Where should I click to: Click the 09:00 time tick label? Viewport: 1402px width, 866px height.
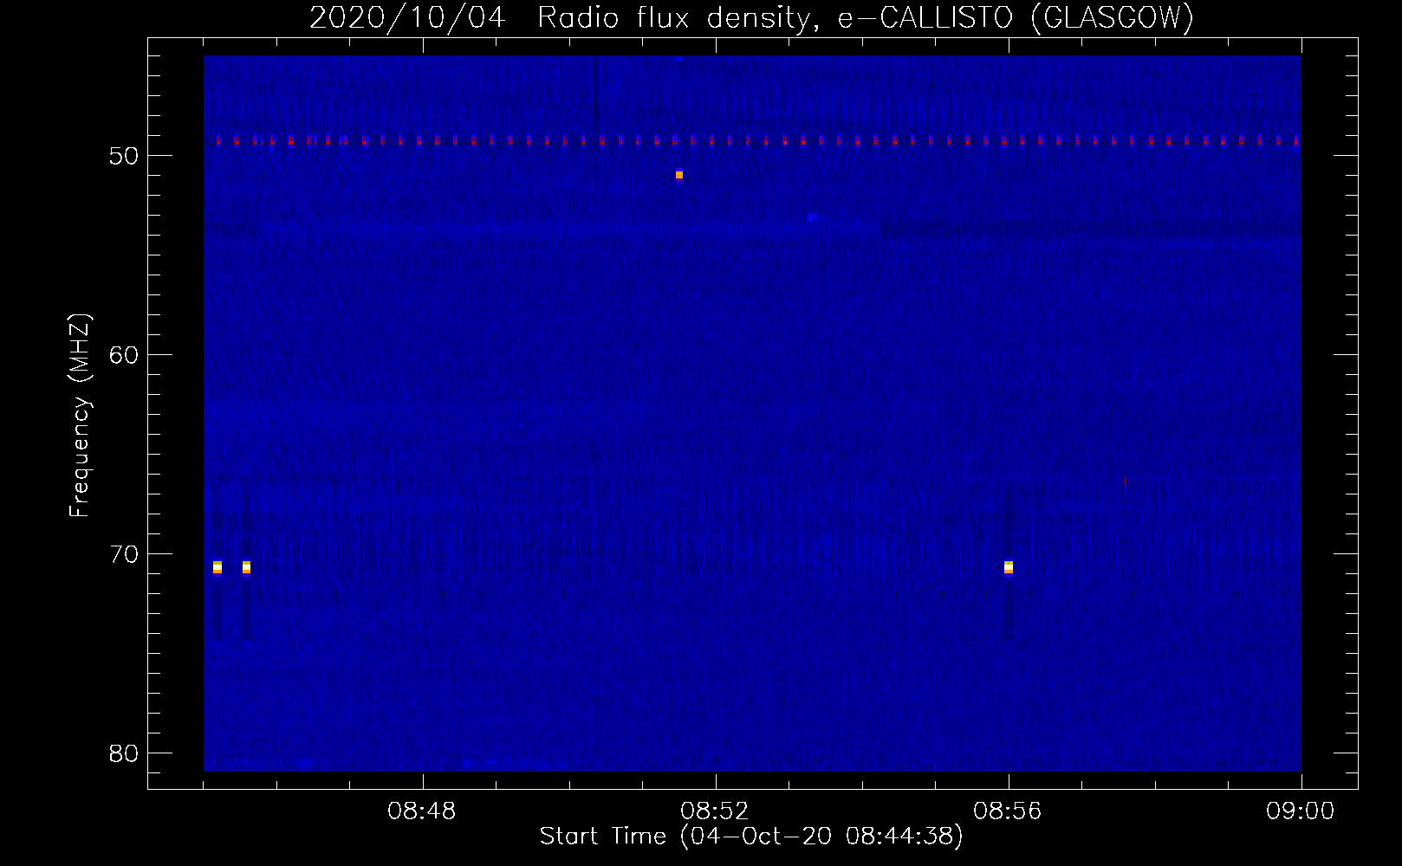[1301, 811]
